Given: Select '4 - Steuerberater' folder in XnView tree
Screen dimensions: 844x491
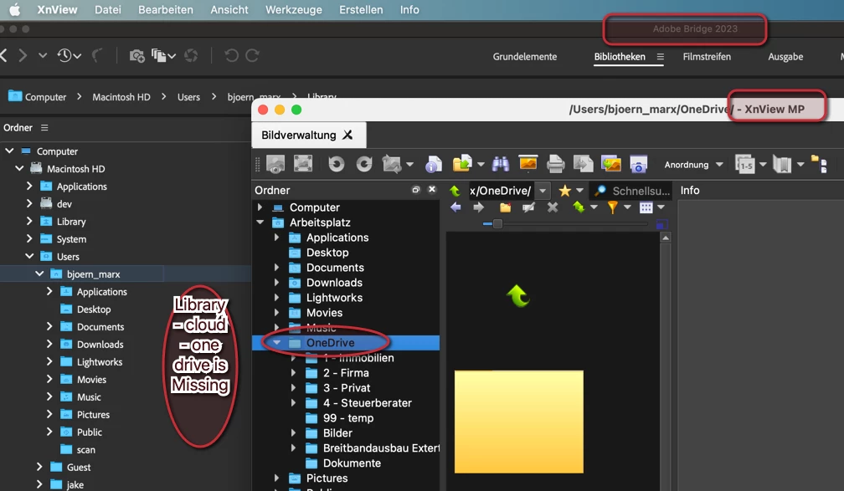Looking at the screenshot, I should point(367,403).
